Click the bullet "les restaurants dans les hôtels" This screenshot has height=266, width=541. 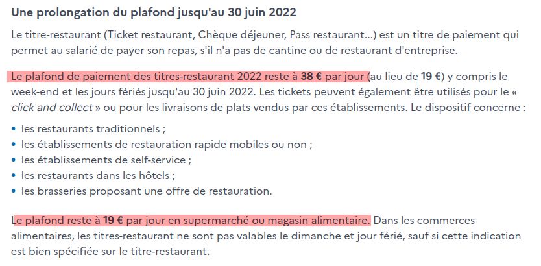coord(98,175)
